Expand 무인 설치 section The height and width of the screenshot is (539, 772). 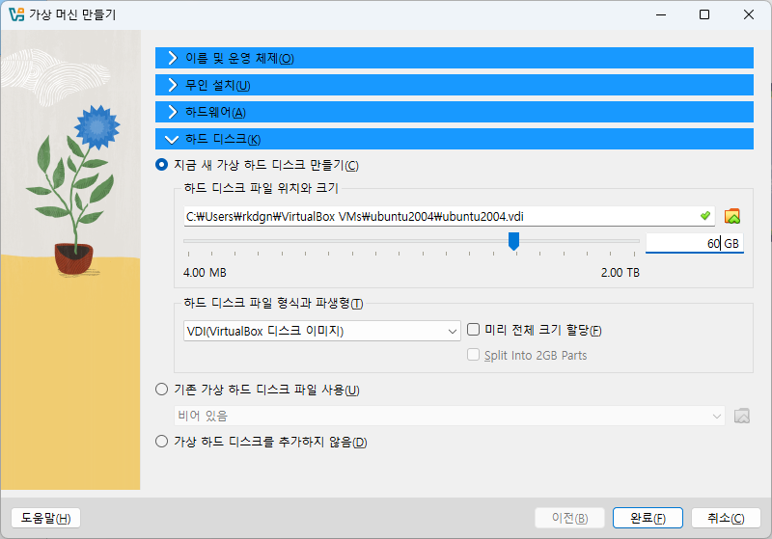click(454, 85)
